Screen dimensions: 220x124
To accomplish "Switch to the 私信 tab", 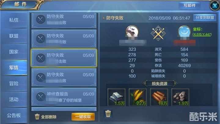I will click(14, 20).
